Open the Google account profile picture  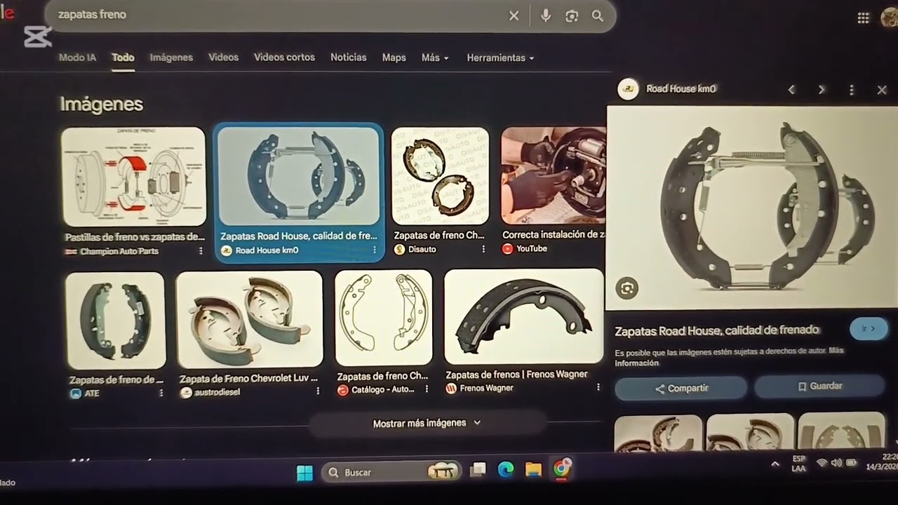tap(890, 18)
